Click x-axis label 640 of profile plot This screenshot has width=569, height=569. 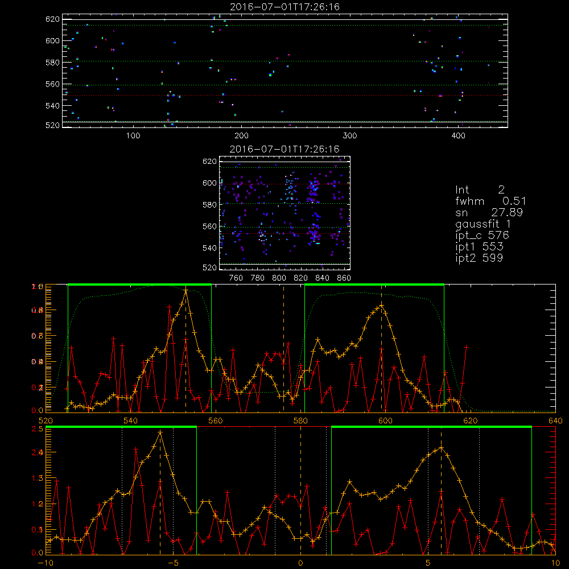tap(555, 421)
